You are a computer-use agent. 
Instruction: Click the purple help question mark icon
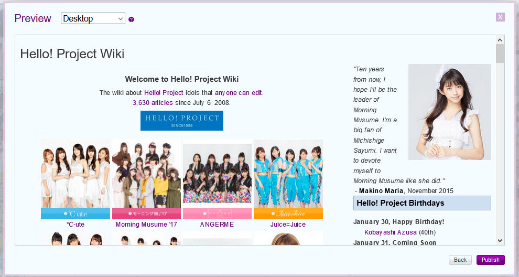click(132, 19)
